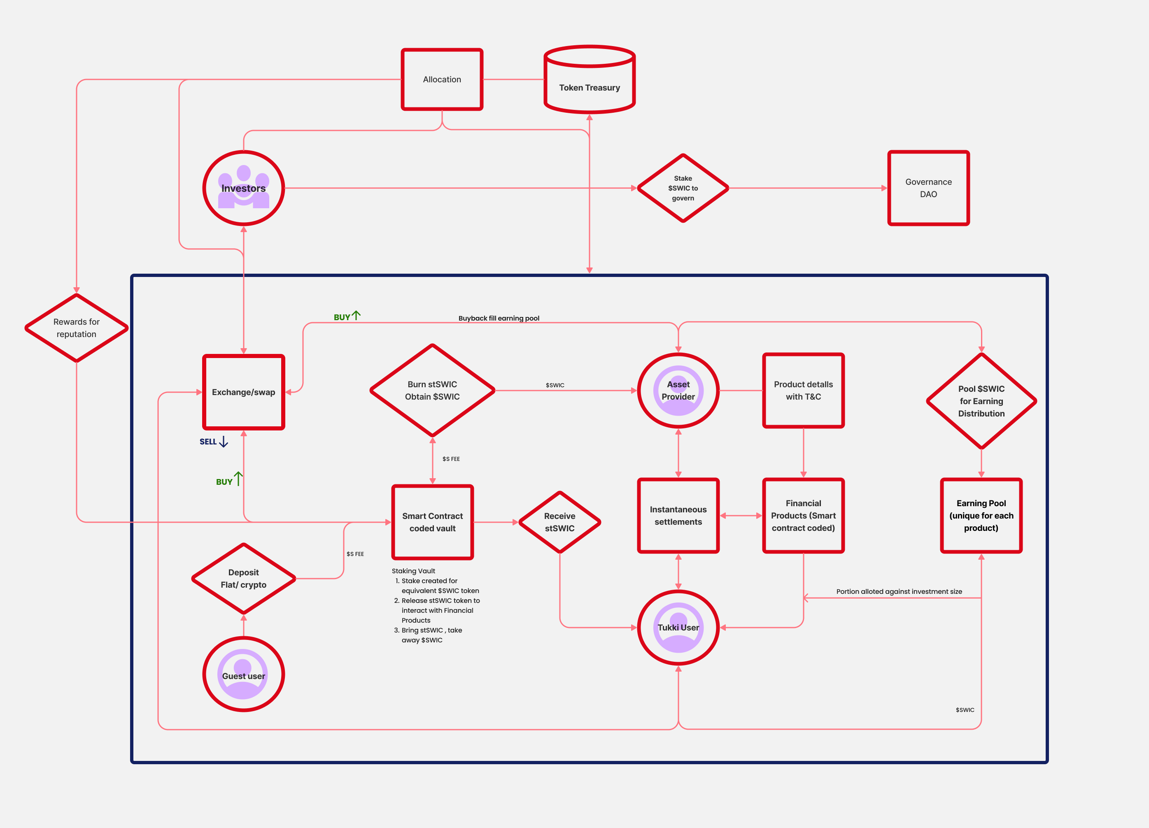
Task: Click the Exchange/swap node
Action: (243, 392)
